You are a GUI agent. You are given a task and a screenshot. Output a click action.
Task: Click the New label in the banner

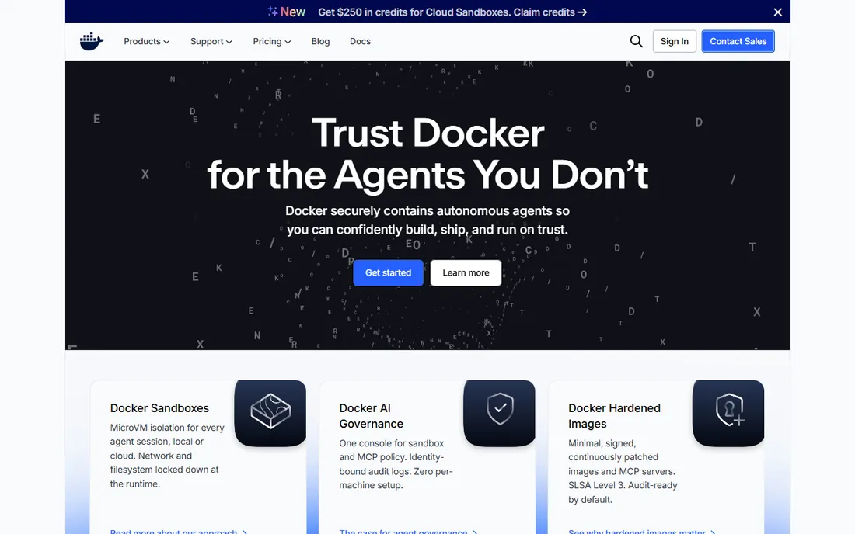click(293, 12)
